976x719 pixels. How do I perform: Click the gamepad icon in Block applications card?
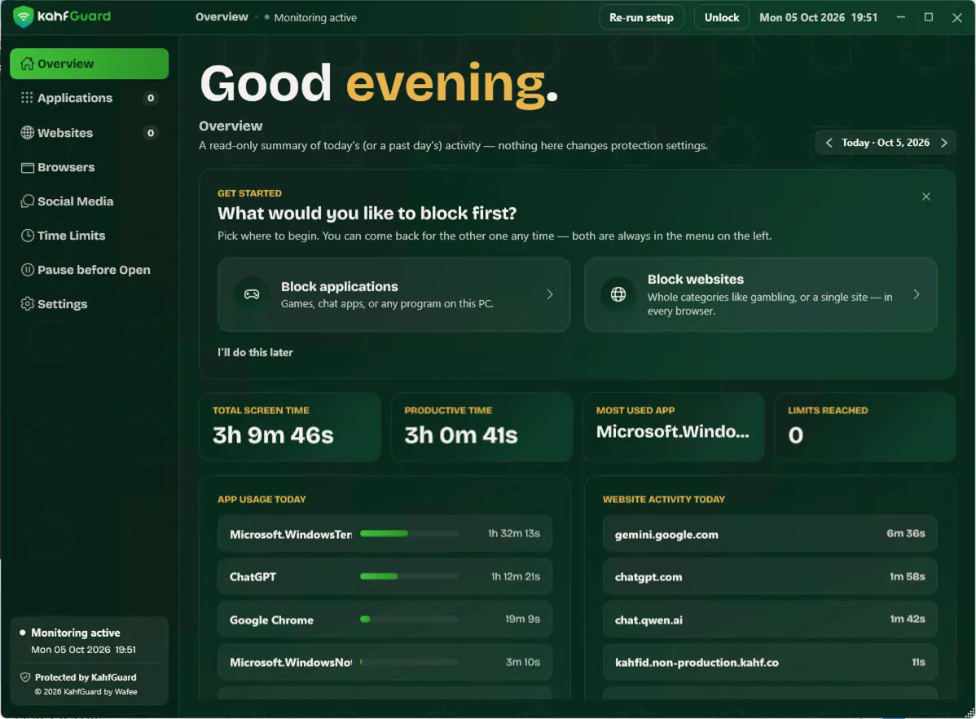tap(252, 294)
